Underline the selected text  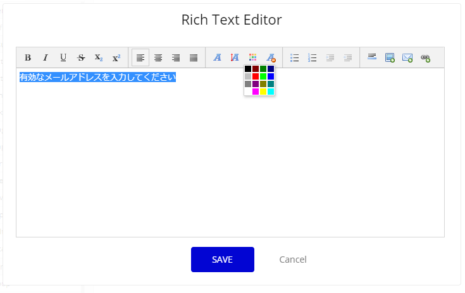63,57
